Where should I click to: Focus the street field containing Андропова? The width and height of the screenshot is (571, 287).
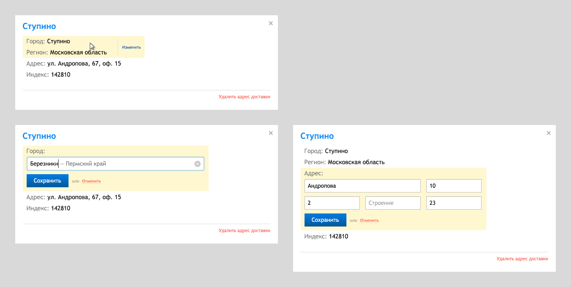click(x=362, y=186)
